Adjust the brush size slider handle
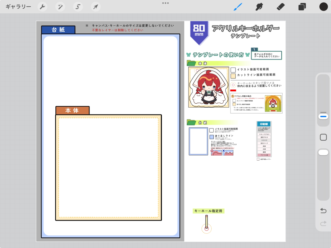This screenshot has height=248, width=331. point(323,117)
